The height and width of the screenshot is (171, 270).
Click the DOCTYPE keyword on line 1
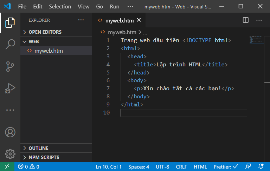tap(200, 40)
